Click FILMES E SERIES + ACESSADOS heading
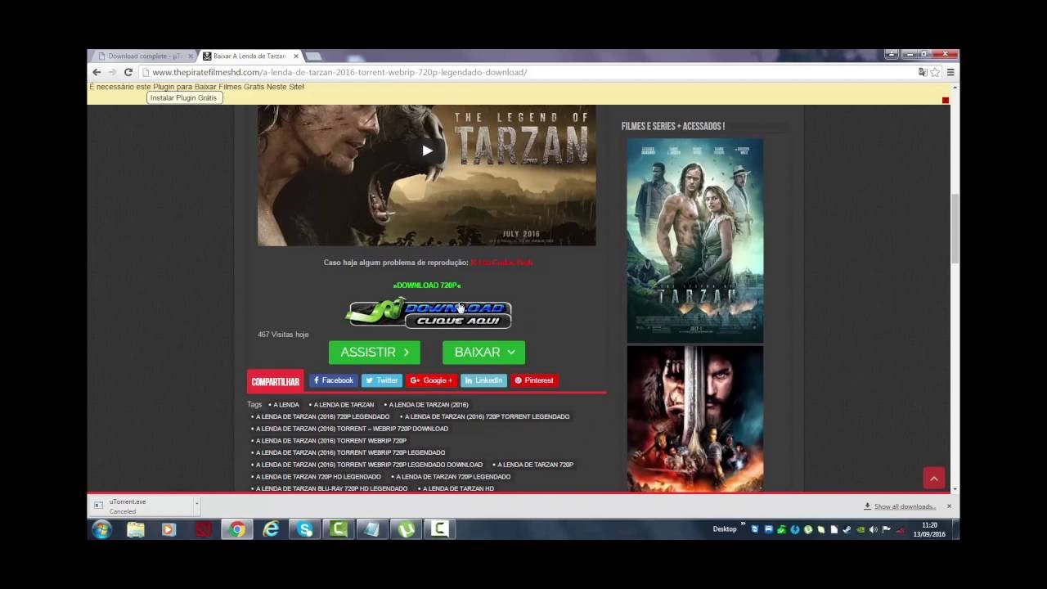 [673, 127]
